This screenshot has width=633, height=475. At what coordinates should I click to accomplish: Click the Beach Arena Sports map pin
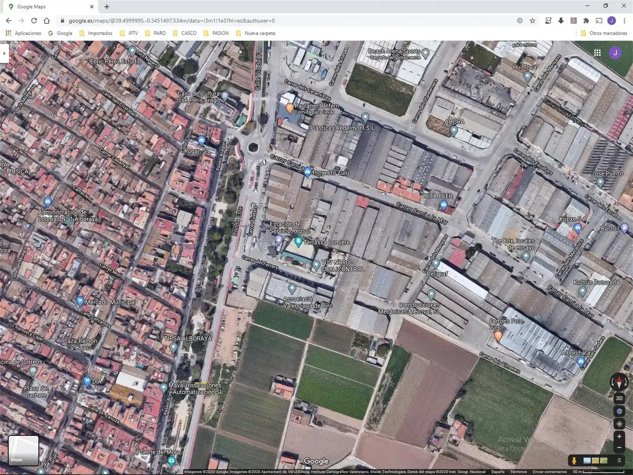pyautogui.click(x=426, y=55)
